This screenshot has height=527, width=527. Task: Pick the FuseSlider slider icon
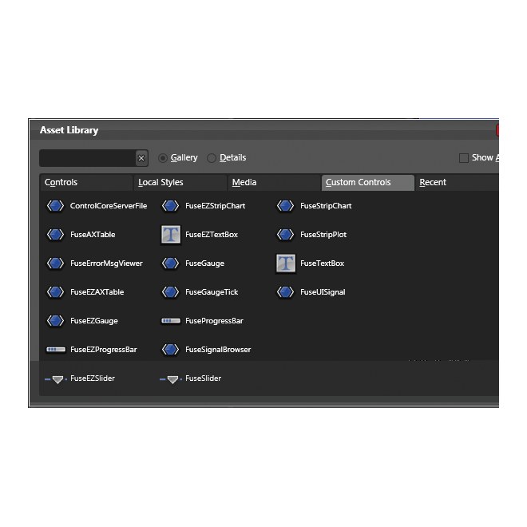[x=171, y=379]
